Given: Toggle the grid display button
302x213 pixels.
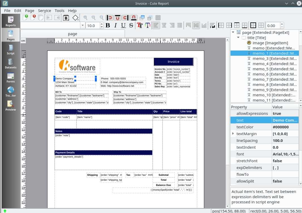Looking at the screenshot, I should point(158,18).
